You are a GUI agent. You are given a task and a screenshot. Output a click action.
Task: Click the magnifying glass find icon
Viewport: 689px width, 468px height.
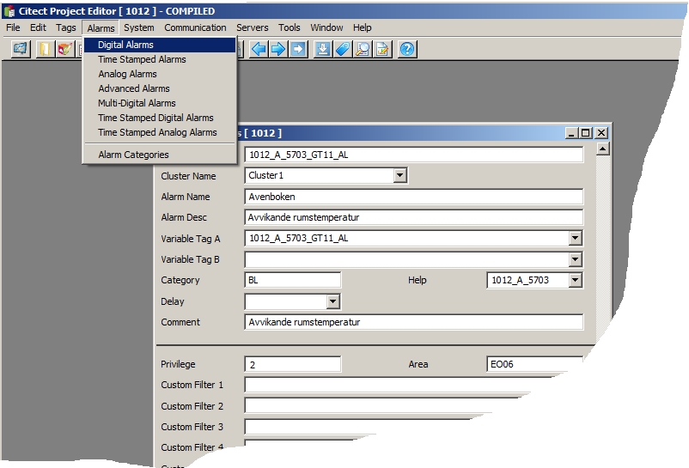[363, 49]
